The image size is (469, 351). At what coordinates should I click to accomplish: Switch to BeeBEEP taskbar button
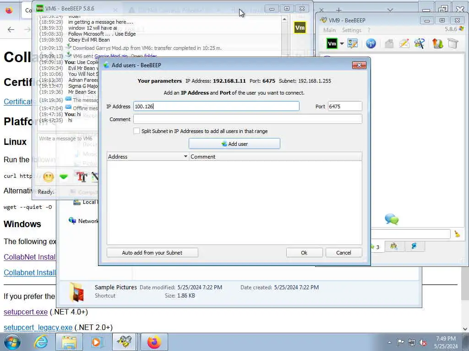[x=124, y=342]
